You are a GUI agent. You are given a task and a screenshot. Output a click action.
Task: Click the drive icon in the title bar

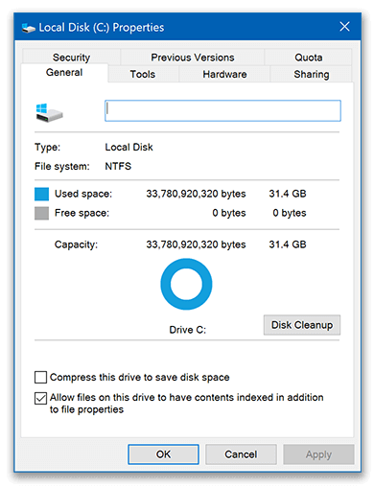(28, 28)
